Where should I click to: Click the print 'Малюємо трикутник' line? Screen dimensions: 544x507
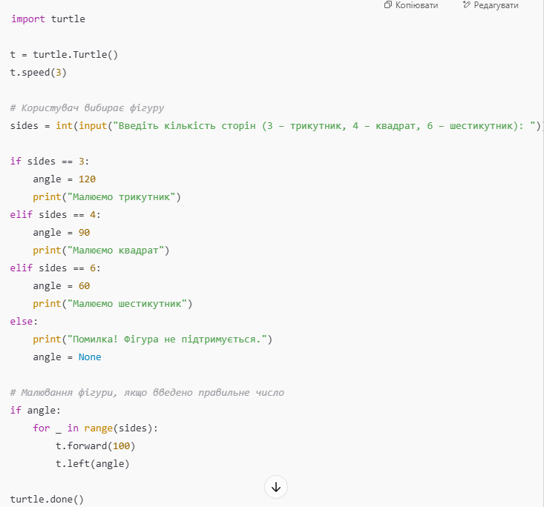[x=107, y=197]
